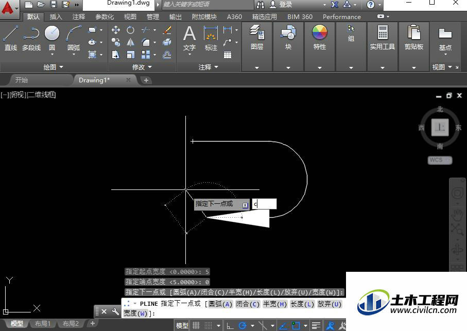
Task: Toggle object snap tracking in status bar
Action: pos(283,325)
